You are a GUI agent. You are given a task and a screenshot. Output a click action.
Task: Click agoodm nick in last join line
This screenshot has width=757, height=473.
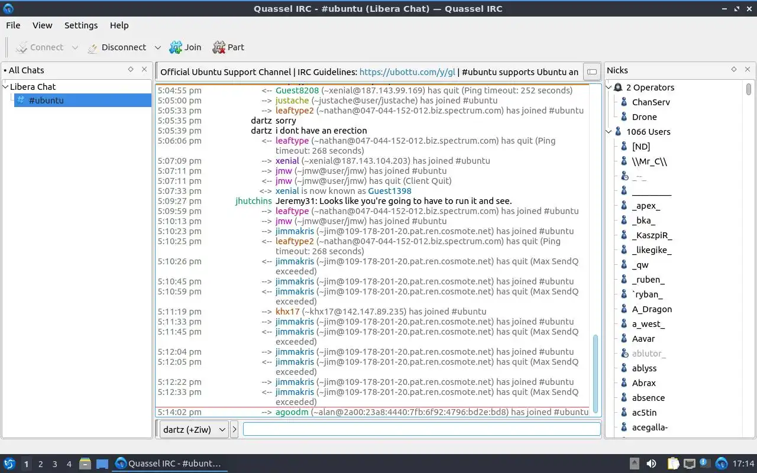pyautogui.click(x=292, y=412)
